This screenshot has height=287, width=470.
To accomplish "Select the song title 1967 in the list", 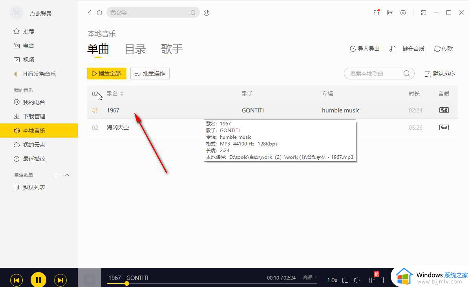I will click(x=113, y=110).
